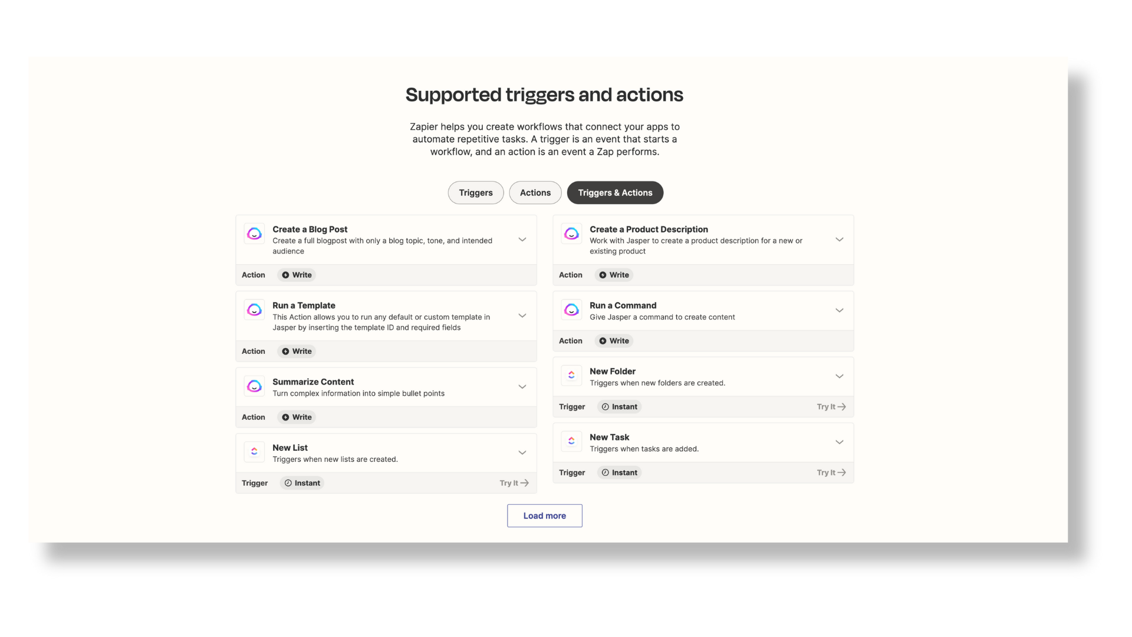Click the Write icon on Run a Command
This screenshot has height=637, width=1132.
(x=603, y=341)
